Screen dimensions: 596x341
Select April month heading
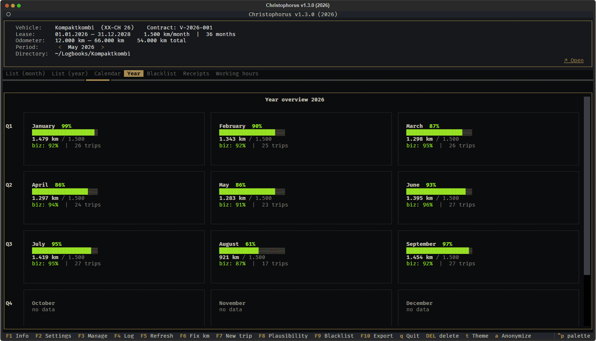tap(40, 185)
